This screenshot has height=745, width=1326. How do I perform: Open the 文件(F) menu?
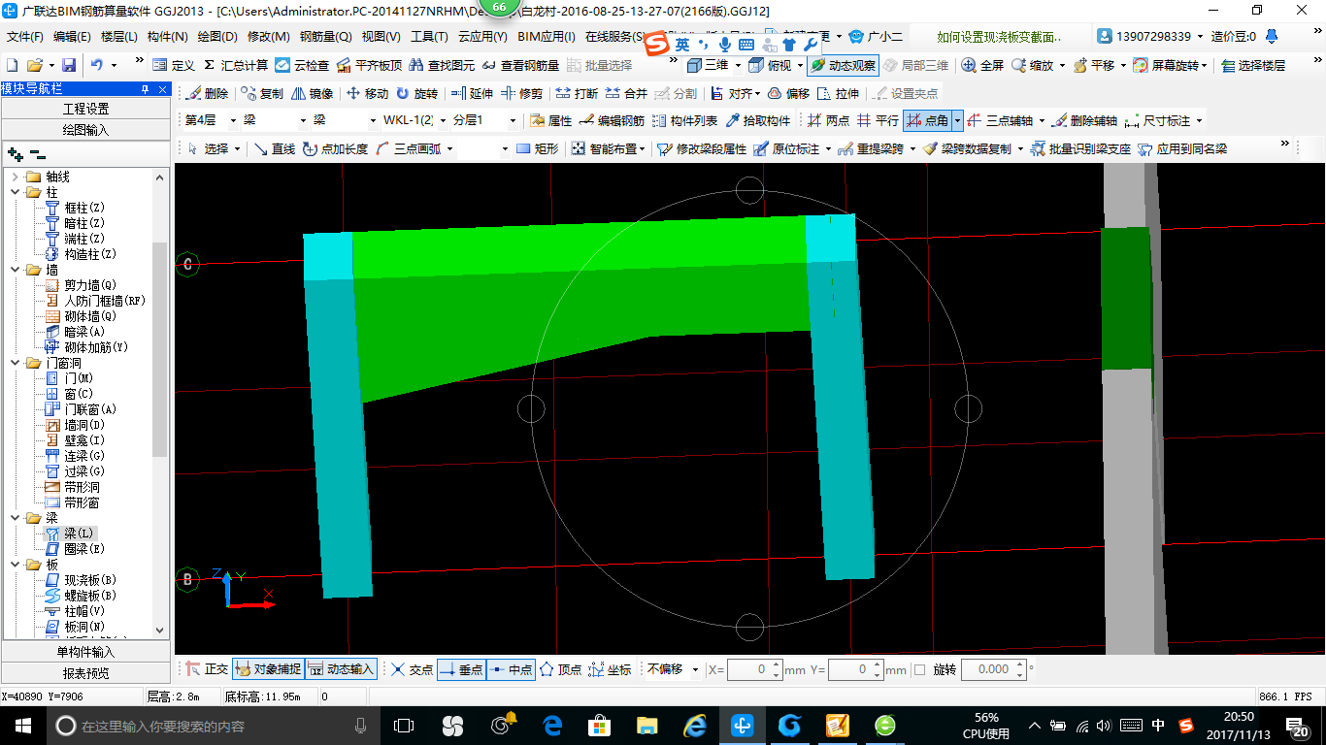[25, 37]
